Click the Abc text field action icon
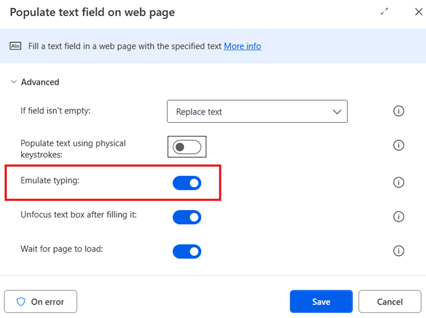This screenshot has height=318, width=426. tap(16, 46)
